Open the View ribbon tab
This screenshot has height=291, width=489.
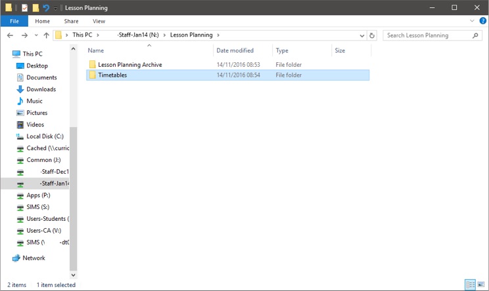(x=99, y=21)
